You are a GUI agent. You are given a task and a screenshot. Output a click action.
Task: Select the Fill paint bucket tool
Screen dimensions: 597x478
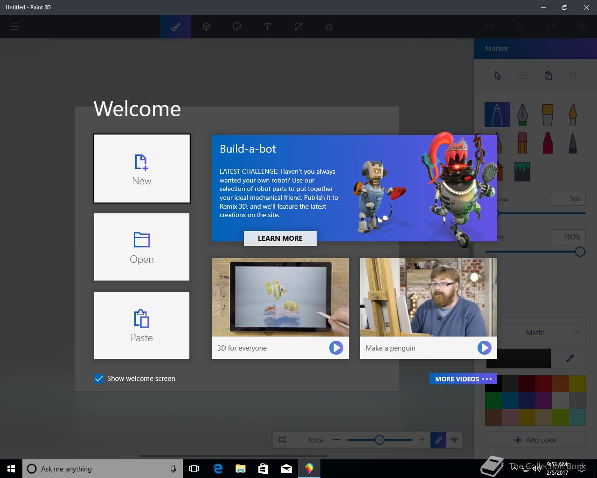[522, 172]
